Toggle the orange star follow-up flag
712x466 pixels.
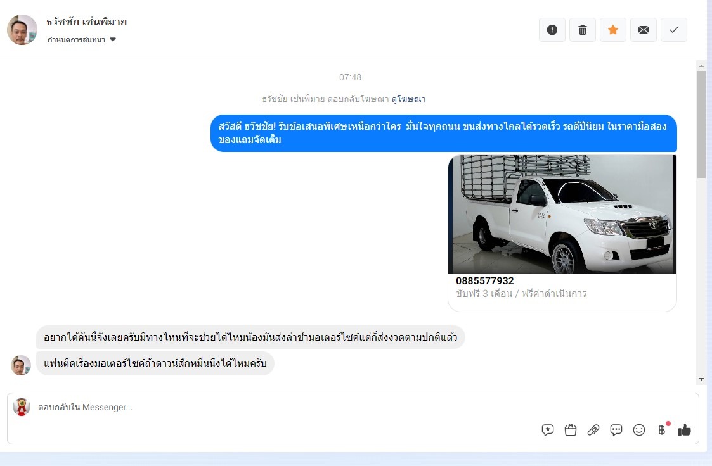click(612, 30)
